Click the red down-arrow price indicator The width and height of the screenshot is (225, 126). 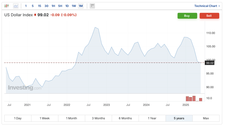point(35,15)
